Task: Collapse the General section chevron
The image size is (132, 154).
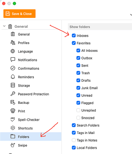Action: click(x=4, y=26)
